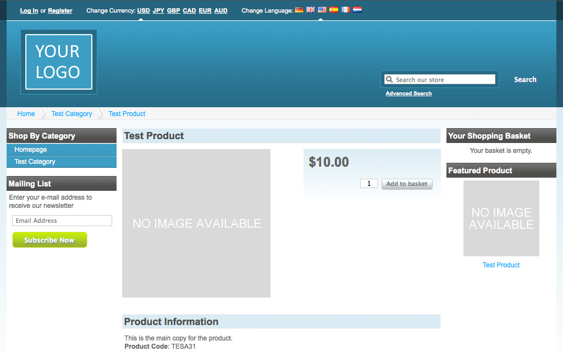The image size is (563, 352).
Task: Change language with the Spanish flag
Action: click(x=334, y=10)
